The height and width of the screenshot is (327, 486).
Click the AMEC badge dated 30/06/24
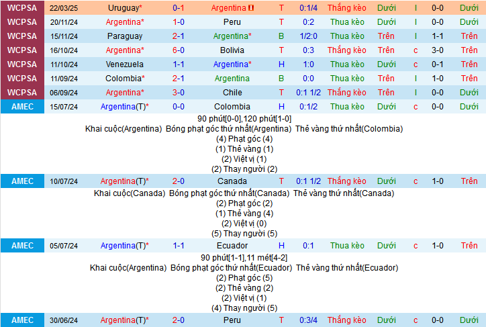(22, 320)
